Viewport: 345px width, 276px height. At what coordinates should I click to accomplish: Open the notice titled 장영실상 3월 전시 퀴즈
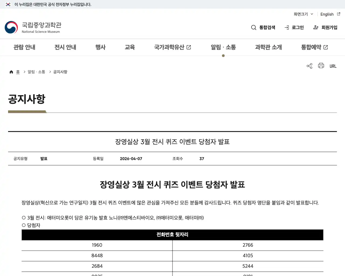click(x=172, y=142)
